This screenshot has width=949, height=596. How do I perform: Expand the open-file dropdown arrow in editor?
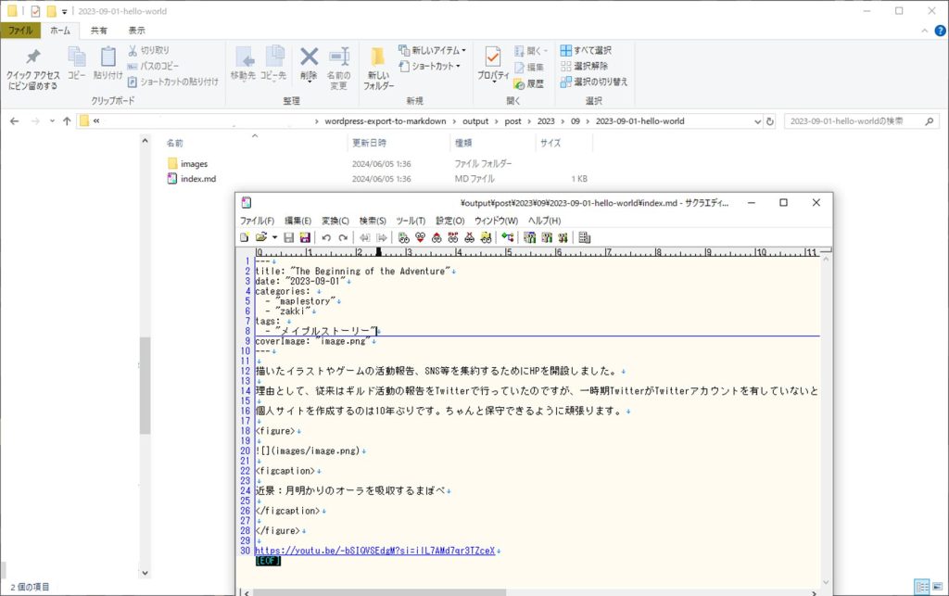274,237
